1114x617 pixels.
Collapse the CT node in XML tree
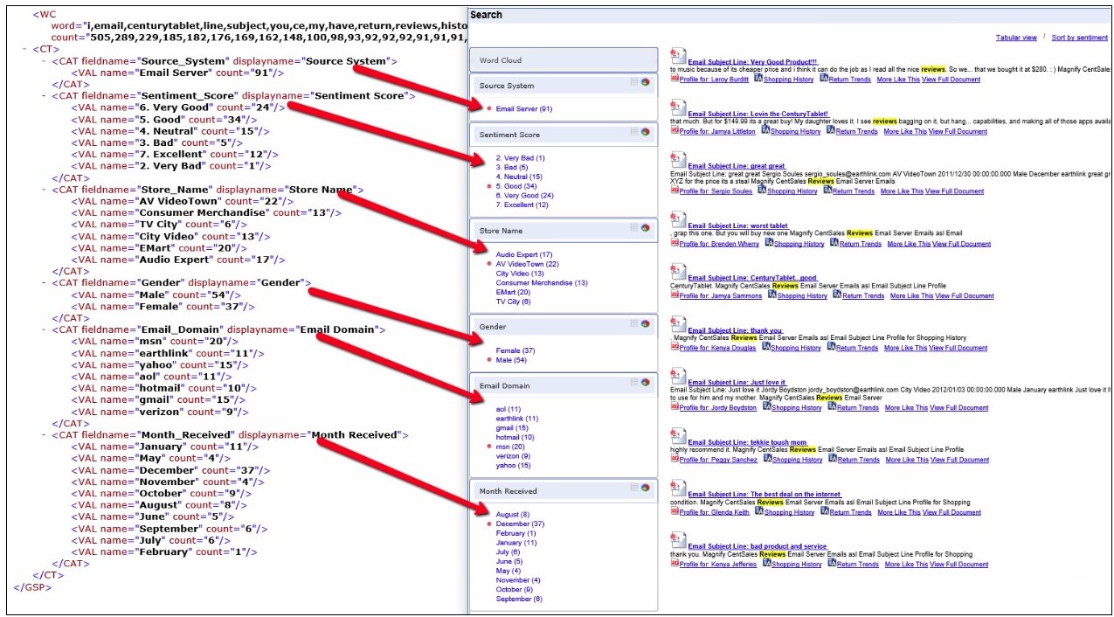coord(24,50)
